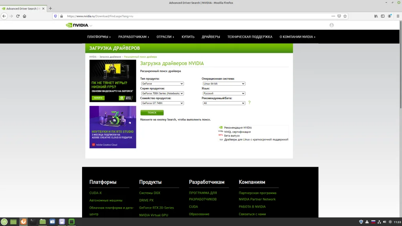Open the Серия продуктов GeForce 700M dropdown
402x226 pixels.
(x=162, y=93)
